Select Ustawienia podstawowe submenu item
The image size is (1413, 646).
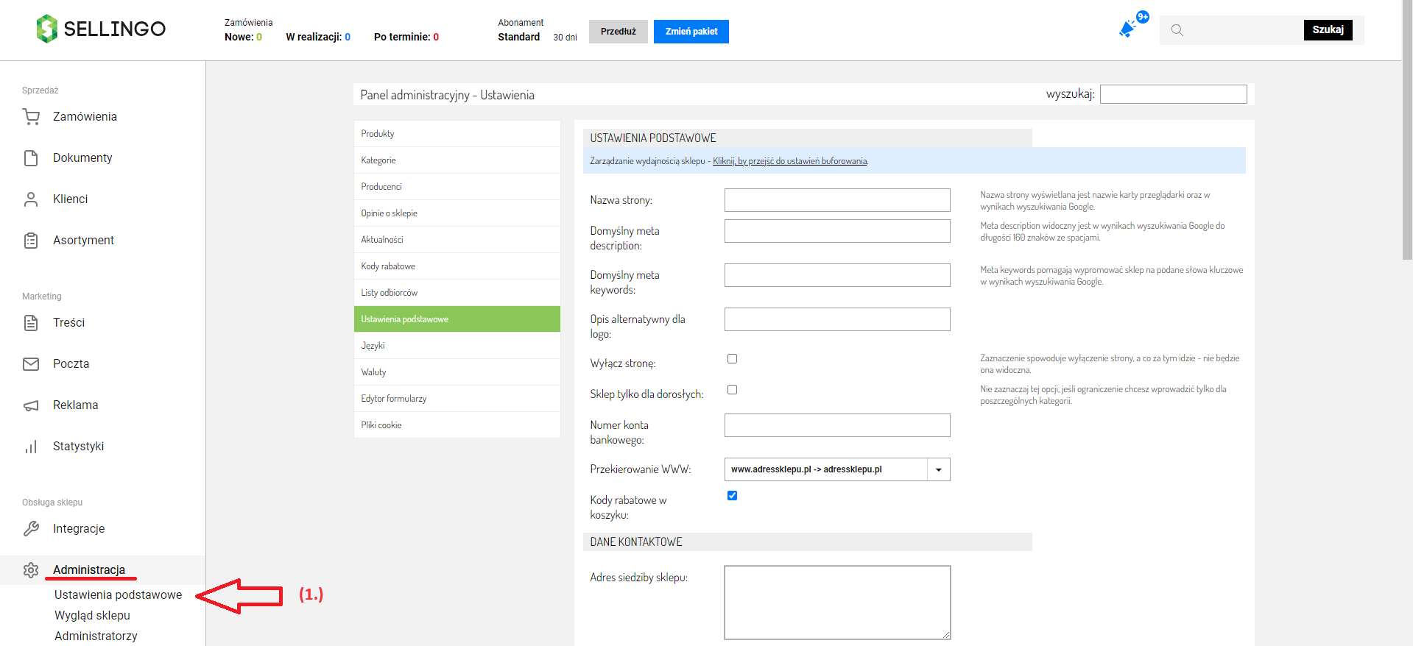click(x=118, y=594)
